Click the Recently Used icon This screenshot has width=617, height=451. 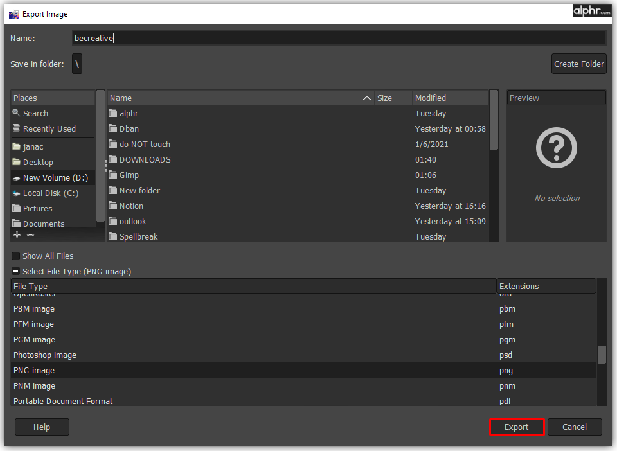click(x=16, y=128)
